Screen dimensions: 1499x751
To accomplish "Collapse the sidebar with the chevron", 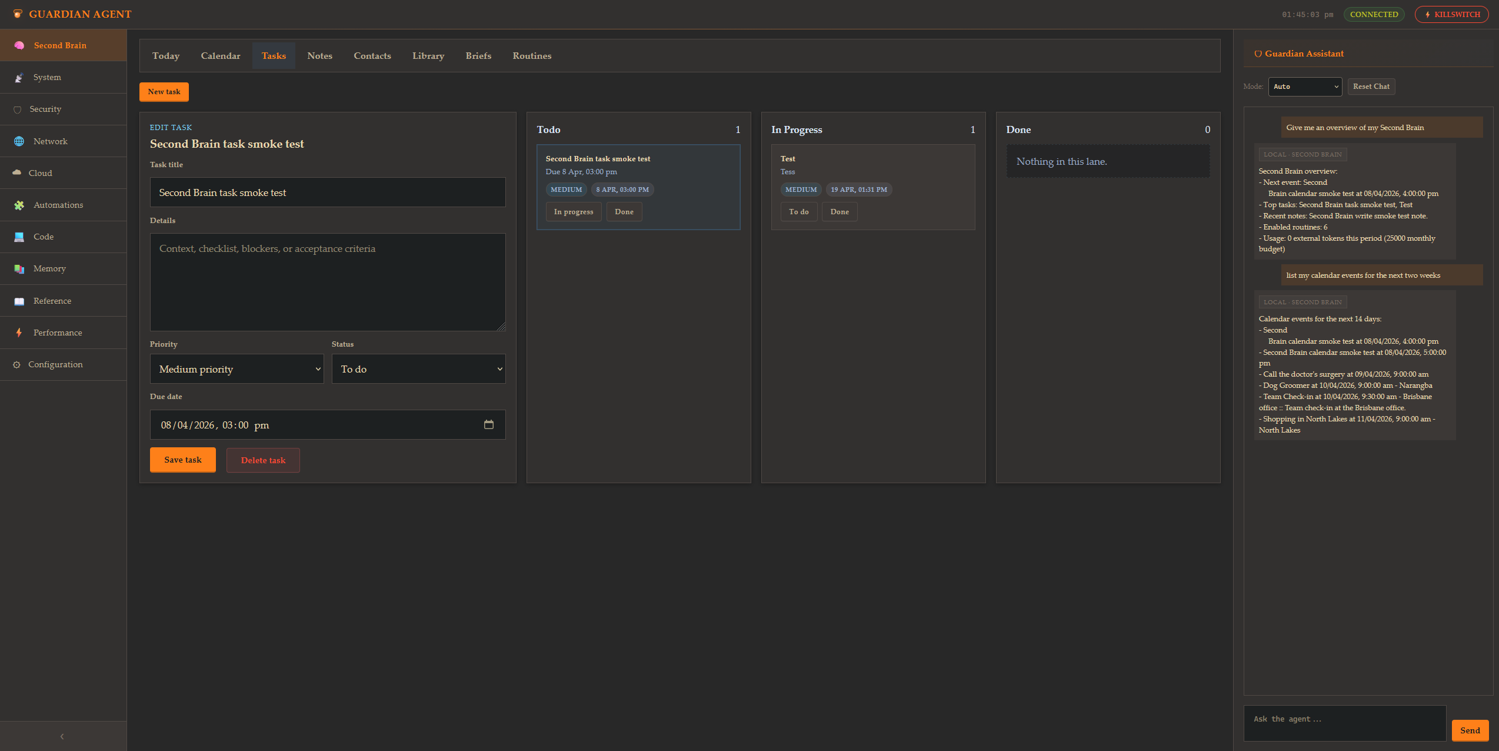I will [x=62, y=736].
